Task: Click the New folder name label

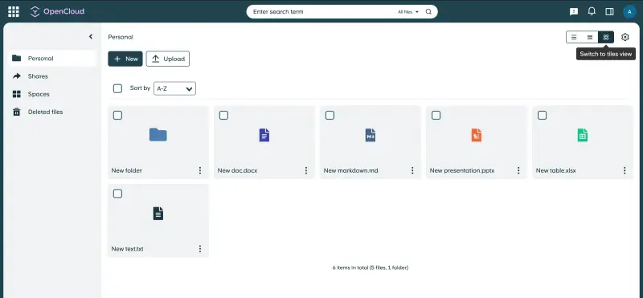Action: point(127,170)
